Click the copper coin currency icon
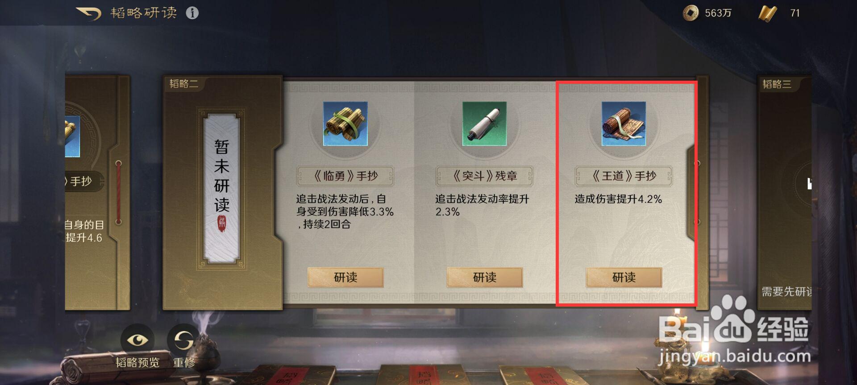 [691, 13]
